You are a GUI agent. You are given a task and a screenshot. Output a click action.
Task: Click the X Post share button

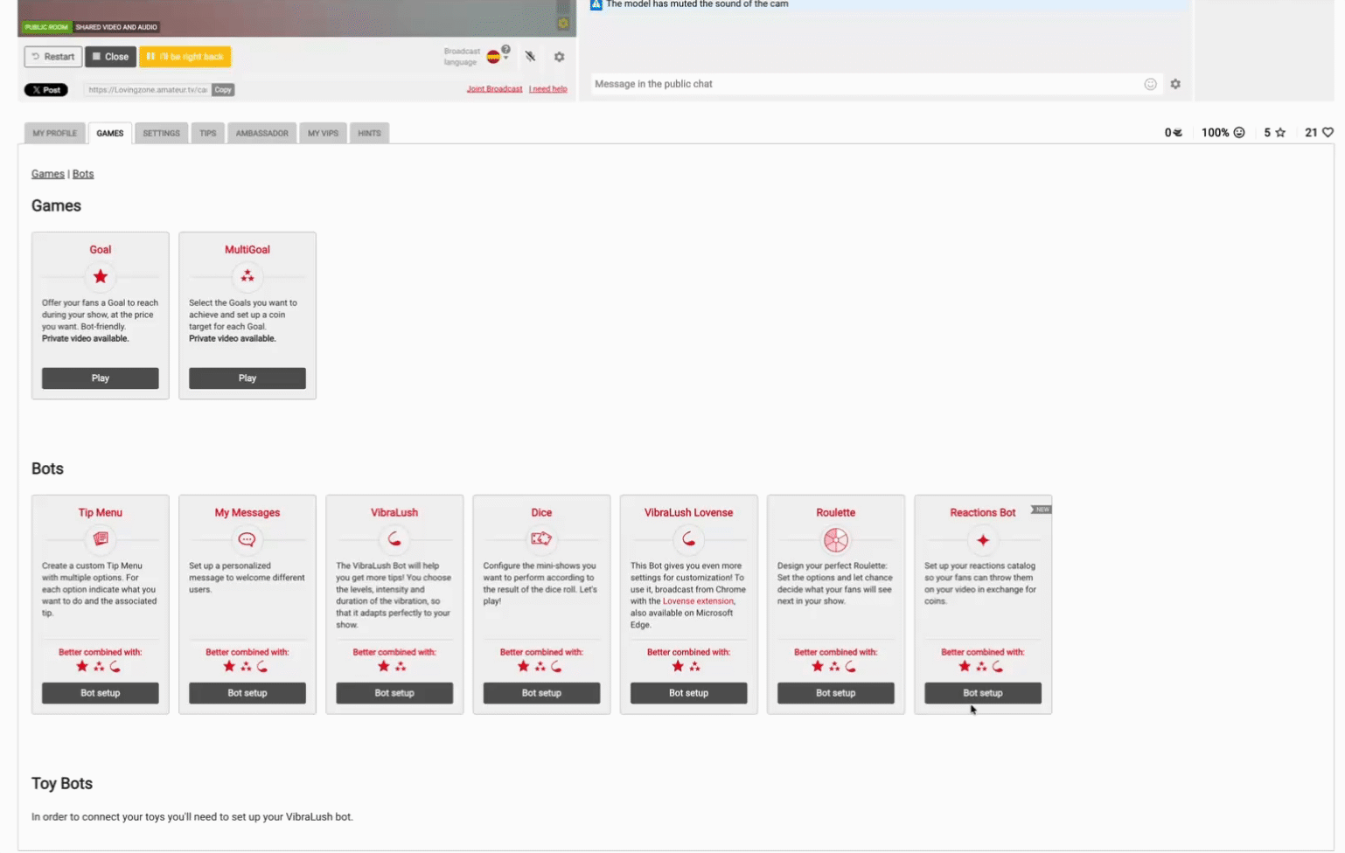45,90
